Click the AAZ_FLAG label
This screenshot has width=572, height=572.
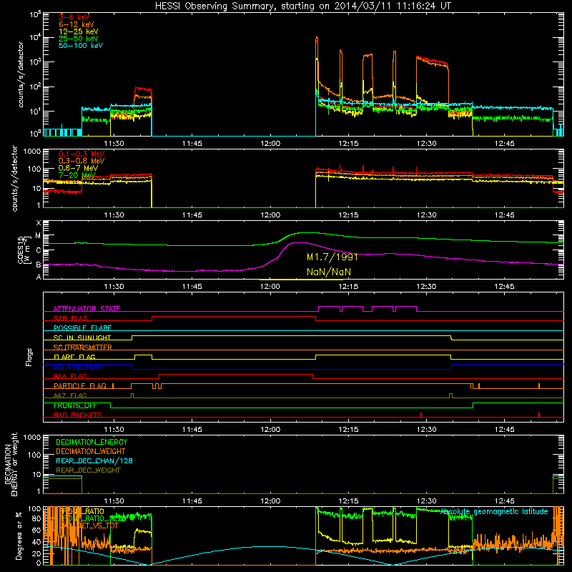coord(70,395)
